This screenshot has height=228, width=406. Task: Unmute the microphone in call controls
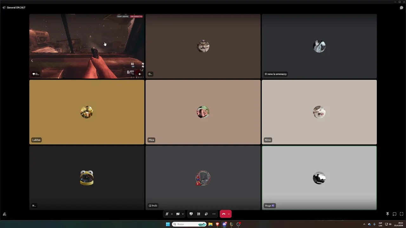tap(167, 214)
